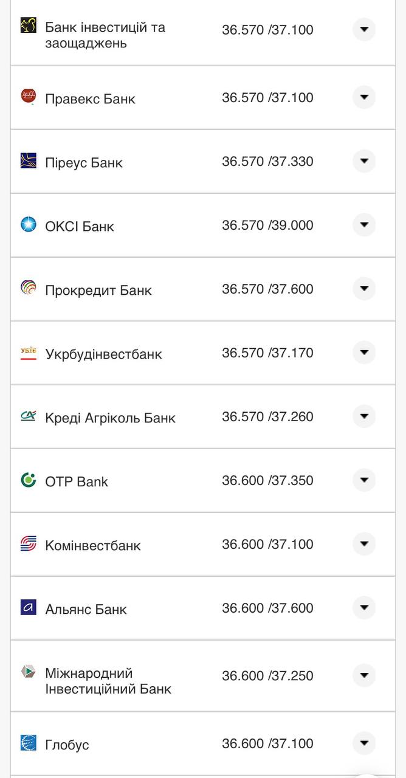The image size is (406, 778).
Task: Click the Альянс Банк logo icon
Action: [29, 607]
